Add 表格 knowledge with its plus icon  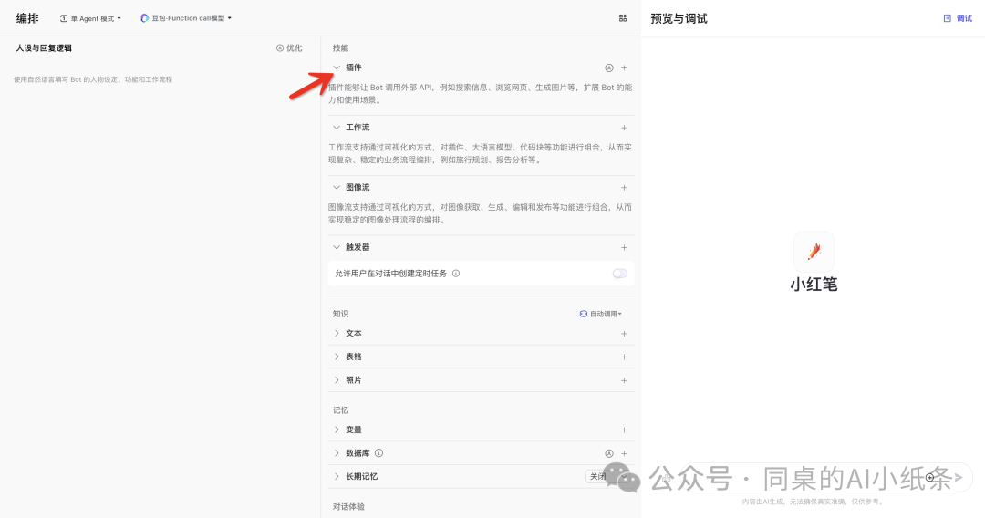pos(624,357)
